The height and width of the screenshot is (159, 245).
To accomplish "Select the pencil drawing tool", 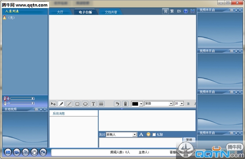I will (61, 104).
